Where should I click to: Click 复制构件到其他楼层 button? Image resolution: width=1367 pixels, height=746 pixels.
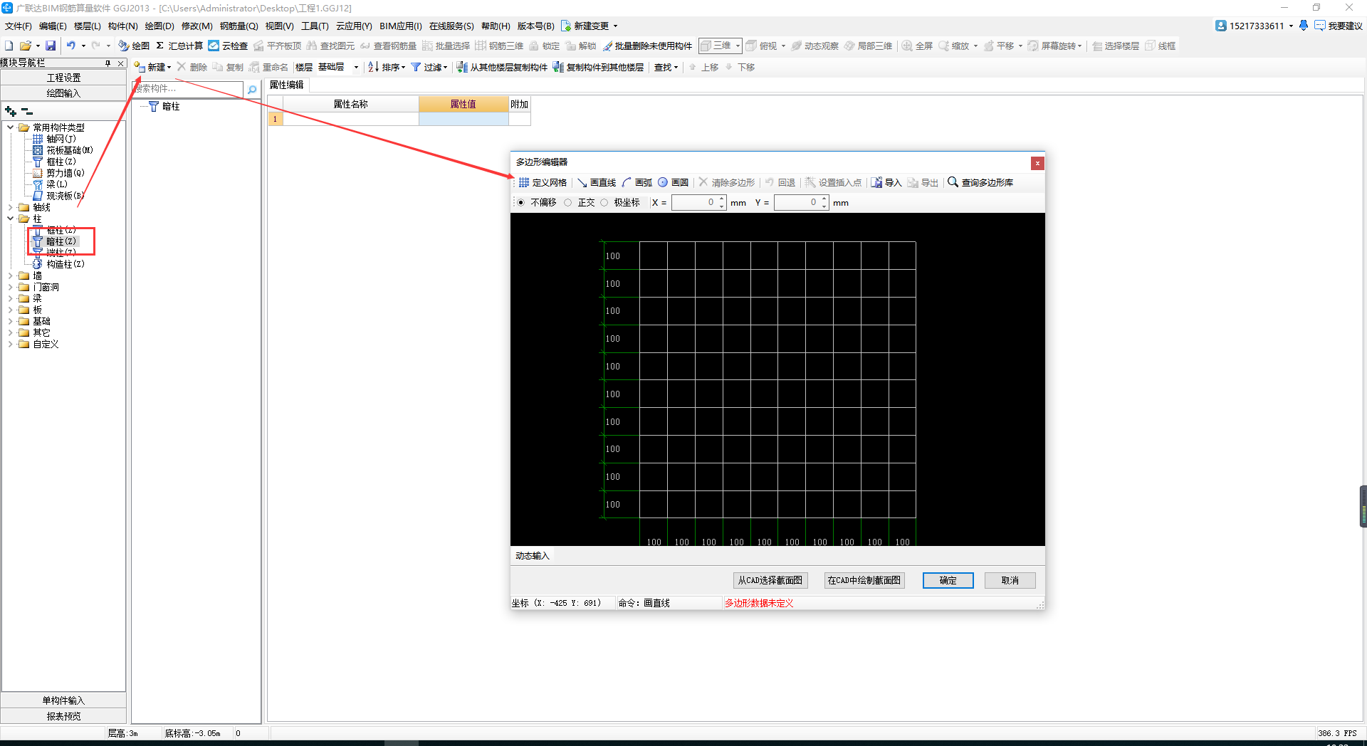tap(598, 67)
